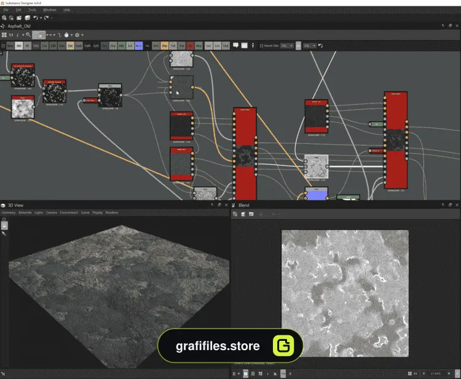Click second icon in Blend view toolbar
This screenshot has height=379, width=461.
point(243,214)
